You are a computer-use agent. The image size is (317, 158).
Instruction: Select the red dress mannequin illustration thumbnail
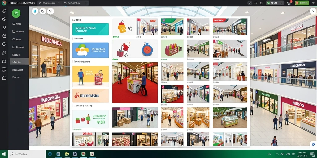click(x=124, y=49)
